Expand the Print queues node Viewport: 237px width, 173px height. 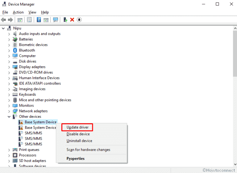(9, 150)
